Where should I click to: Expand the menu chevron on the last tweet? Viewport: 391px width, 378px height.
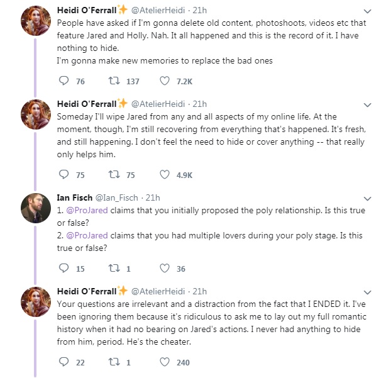(367, 292)
